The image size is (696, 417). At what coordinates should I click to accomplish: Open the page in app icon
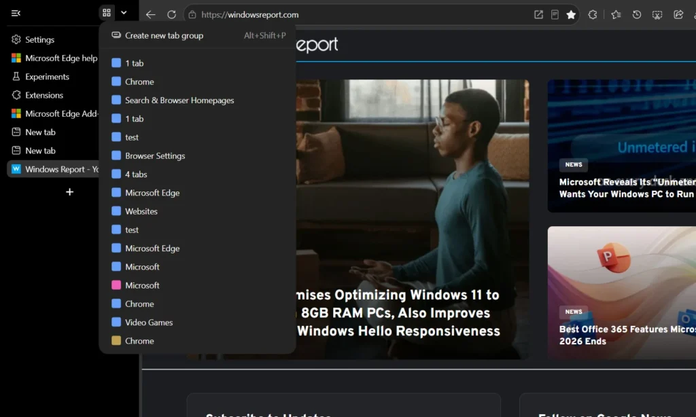(538, 15)
